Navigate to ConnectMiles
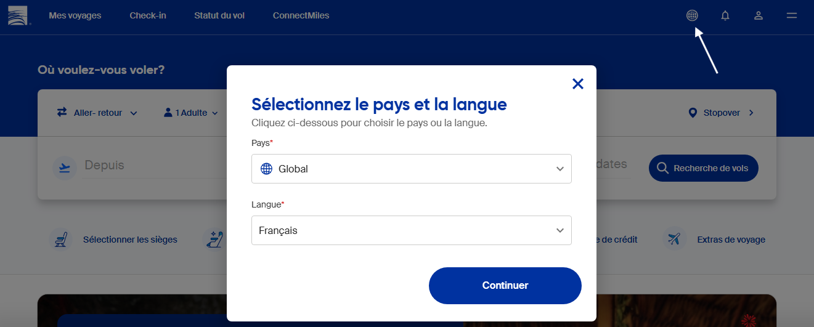Screen dimensions: 814x327 pos(301,15)
